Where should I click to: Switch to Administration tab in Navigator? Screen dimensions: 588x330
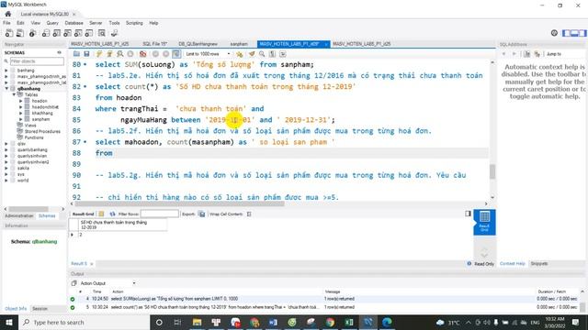click(19, 216)
